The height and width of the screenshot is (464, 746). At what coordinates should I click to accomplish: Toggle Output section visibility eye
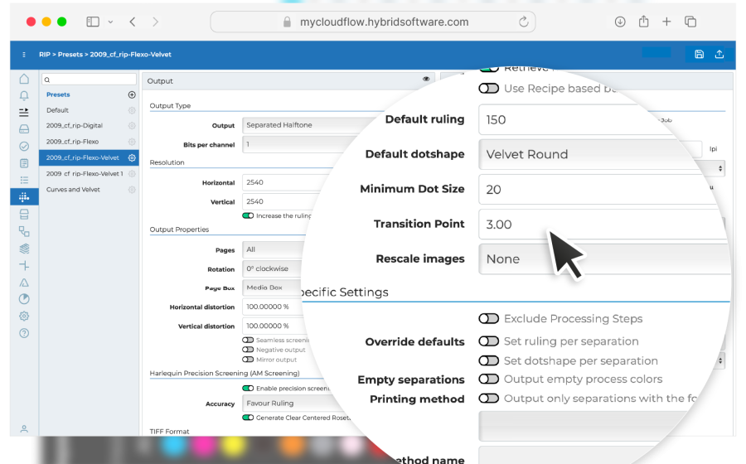(x=426, y=79)
